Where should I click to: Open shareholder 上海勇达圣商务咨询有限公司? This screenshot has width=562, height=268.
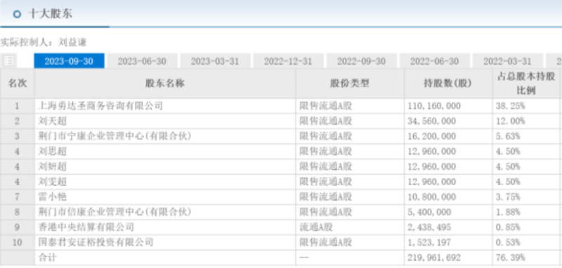(x=100, y=106)
